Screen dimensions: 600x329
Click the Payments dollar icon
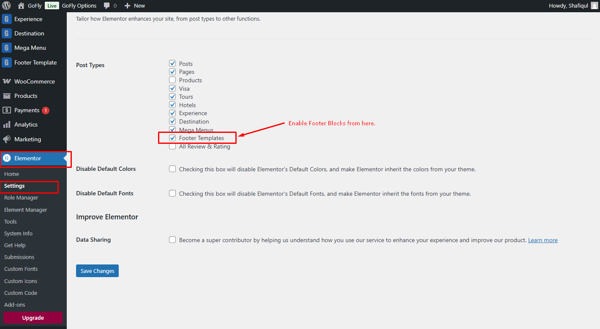pos(7,110)
